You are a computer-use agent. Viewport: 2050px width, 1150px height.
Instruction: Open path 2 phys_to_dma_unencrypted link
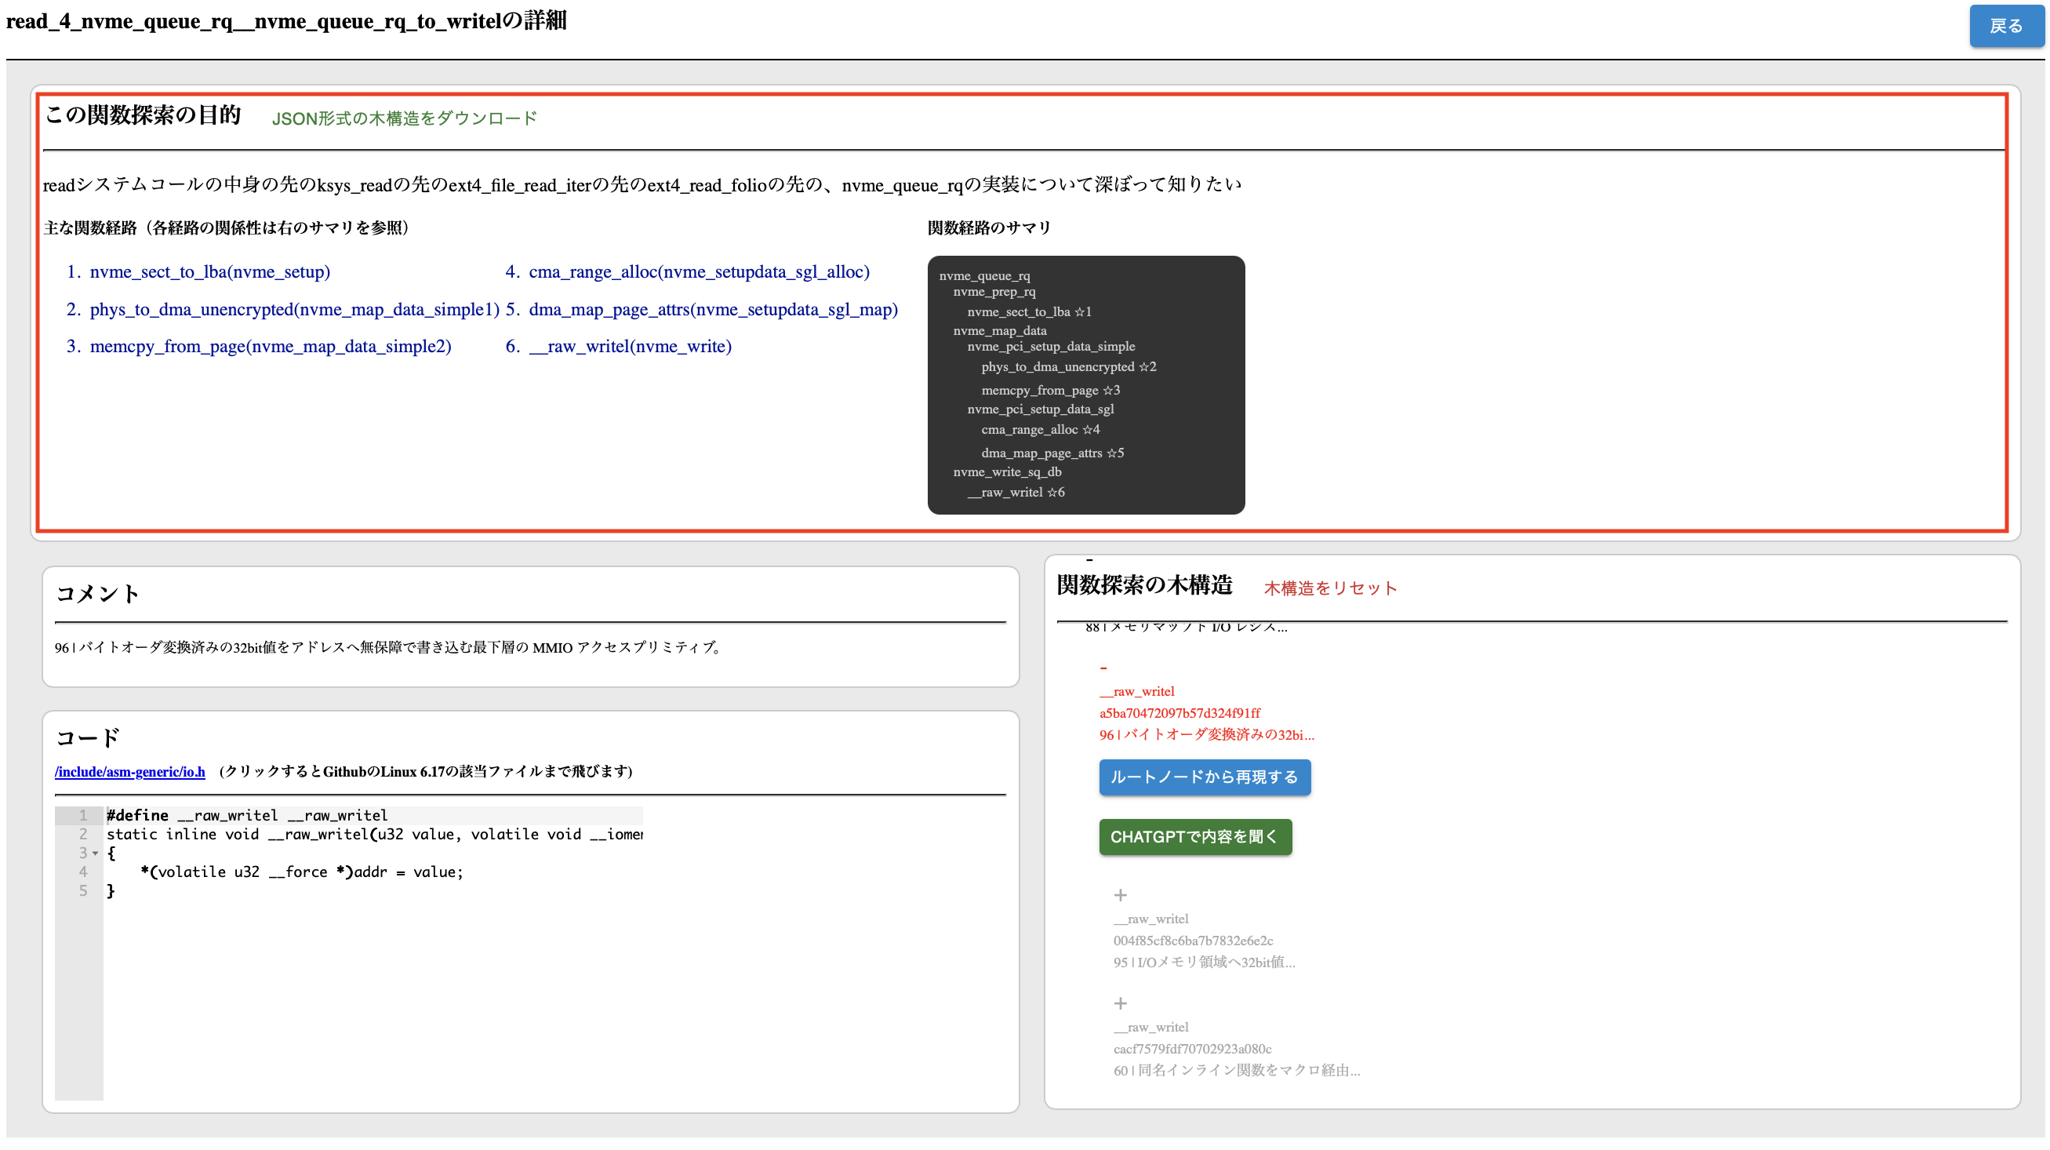point(294,310)
